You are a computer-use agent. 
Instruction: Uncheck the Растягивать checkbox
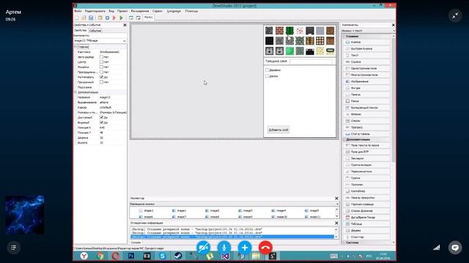[x=101, y=77]
